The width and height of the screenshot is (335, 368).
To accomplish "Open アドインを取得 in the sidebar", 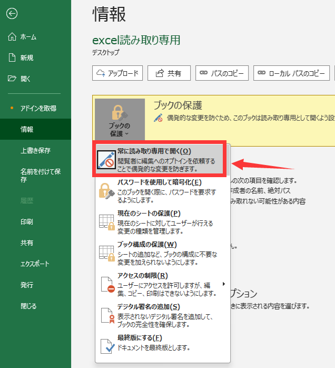I will (35, 108).
